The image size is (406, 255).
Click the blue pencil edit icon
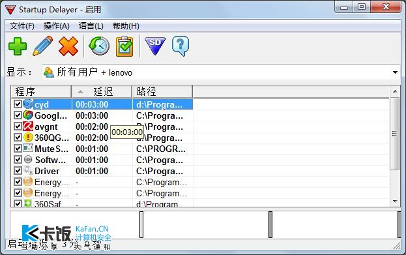[x=43, y=46]
